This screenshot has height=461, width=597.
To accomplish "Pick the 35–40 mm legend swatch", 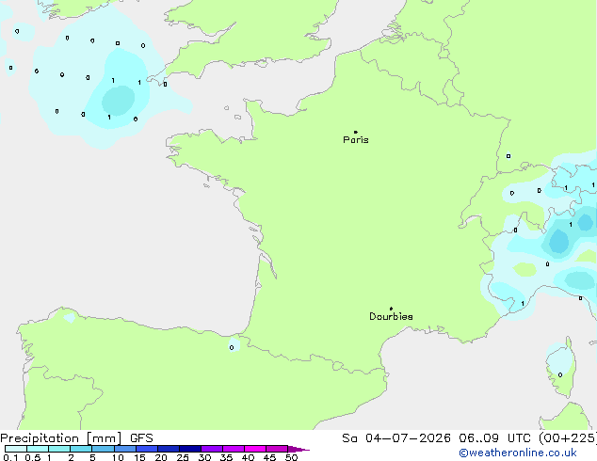I will pos(234,449).
